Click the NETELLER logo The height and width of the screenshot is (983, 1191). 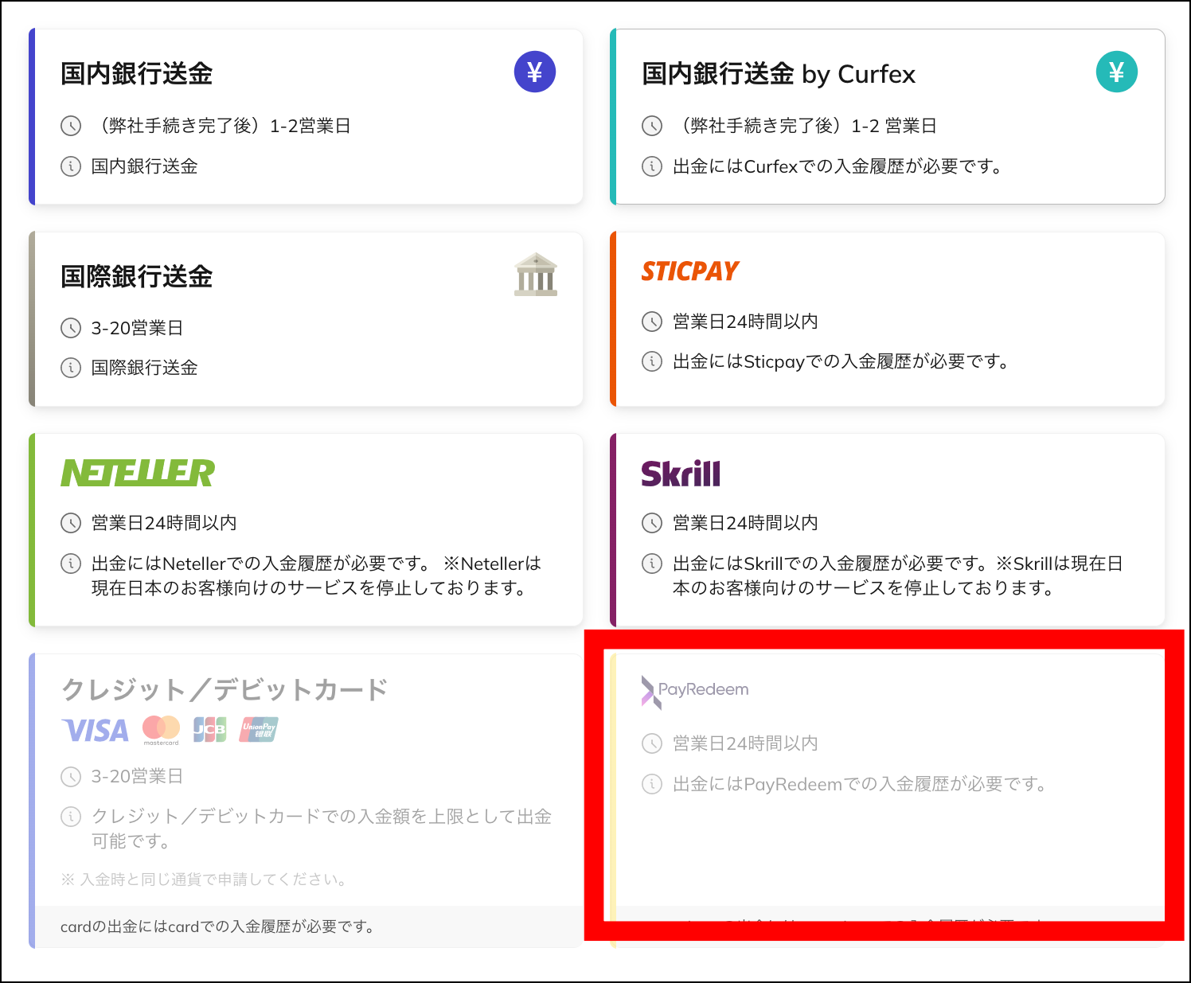pos(137,472)
